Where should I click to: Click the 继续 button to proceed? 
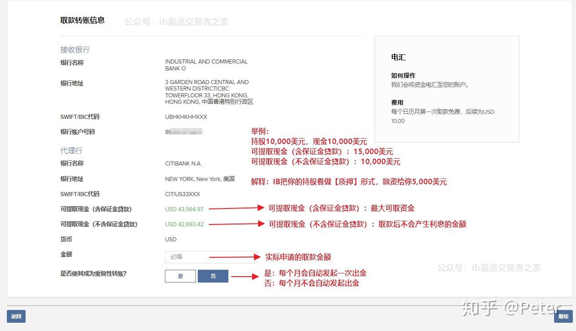click(x=563, y=316)
